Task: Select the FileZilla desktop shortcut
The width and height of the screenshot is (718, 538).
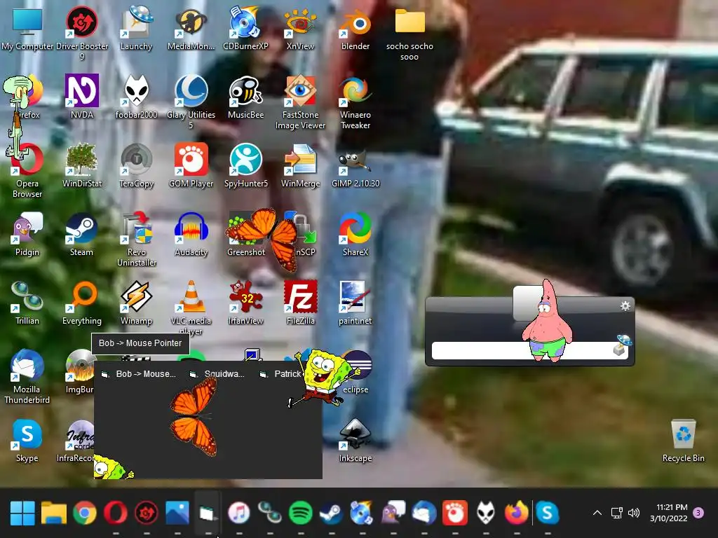Action: [300, 302]
